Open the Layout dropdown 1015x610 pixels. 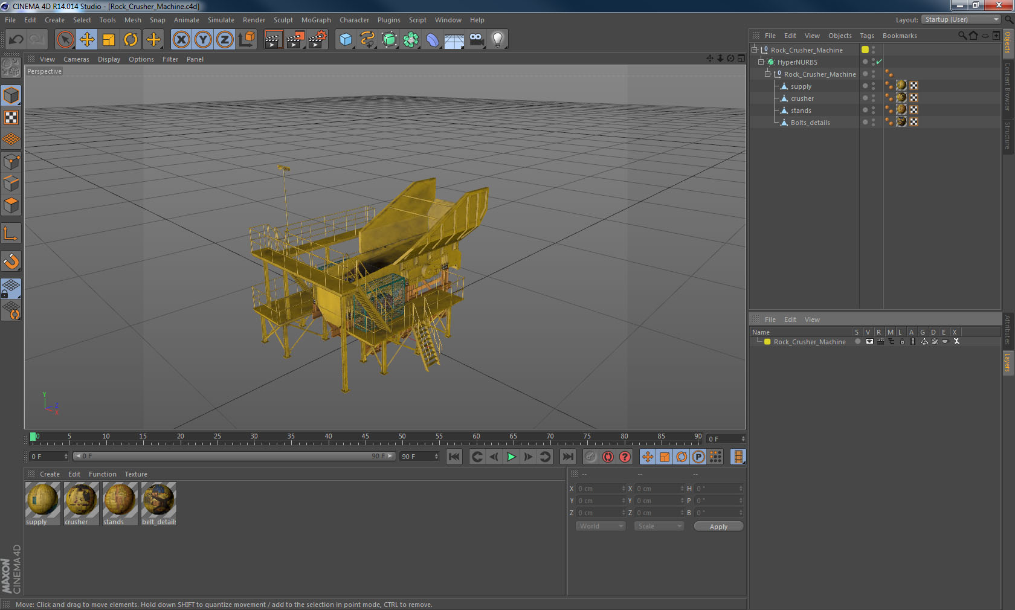click(961, 19)
